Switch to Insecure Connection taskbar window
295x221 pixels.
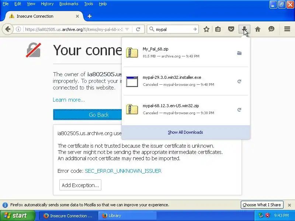tap(69, 215)
